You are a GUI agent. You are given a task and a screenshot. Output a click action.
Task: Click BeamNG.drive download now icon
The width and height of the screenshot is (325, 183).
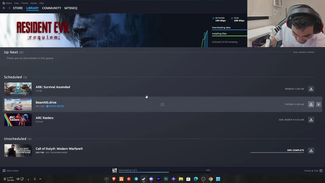pos(311,104)
